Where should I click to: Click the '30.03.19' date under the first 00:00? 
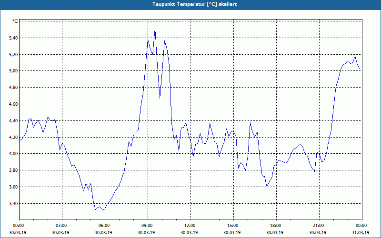click(18, 232)
